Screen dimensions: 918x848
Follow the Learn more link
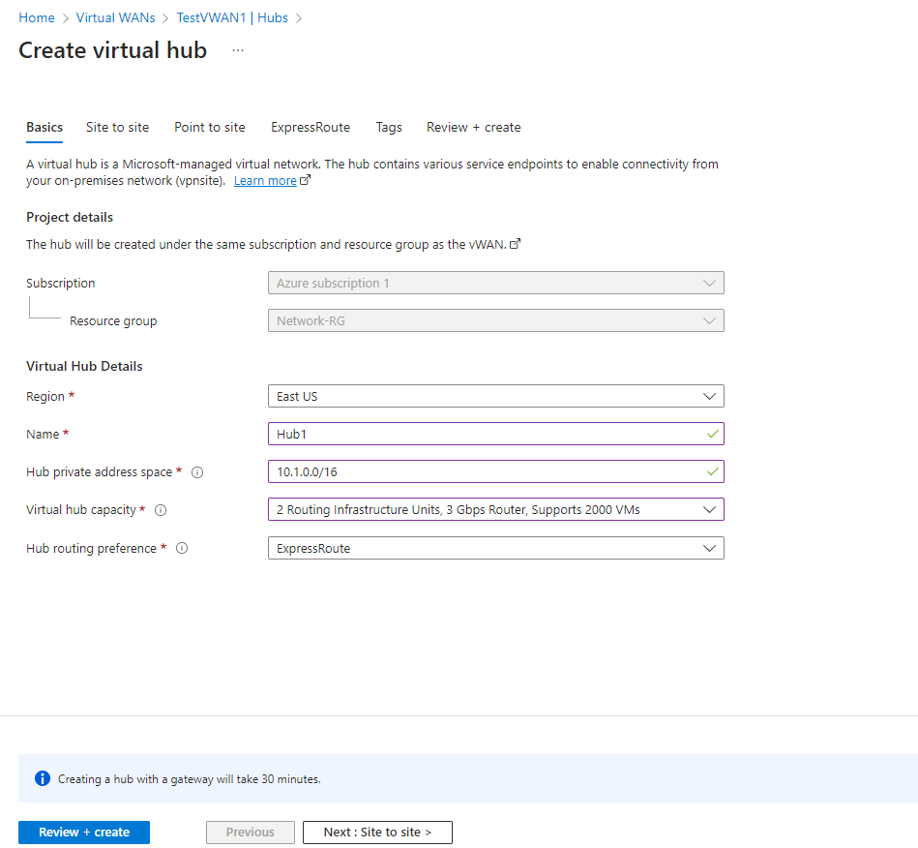(x=265, y=181)
